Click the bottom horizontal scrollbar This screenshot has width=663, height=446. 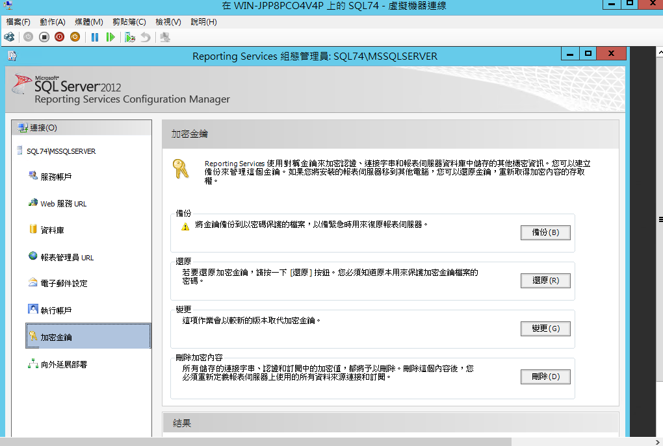click(255, 441)
